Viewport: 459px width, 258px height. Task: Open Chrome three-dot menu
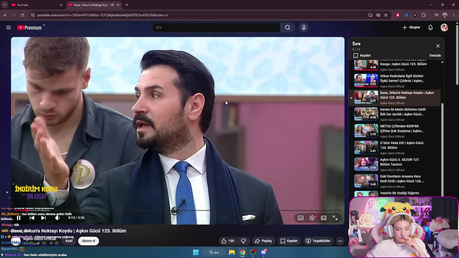point(454,15)
